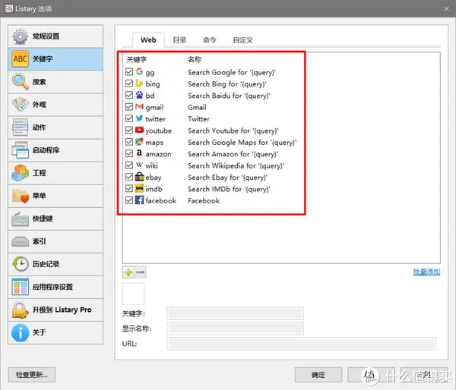This screenshot has height=390, width=456.
Task: Open the 历史记录 clock icon
Action: (20, 264)
